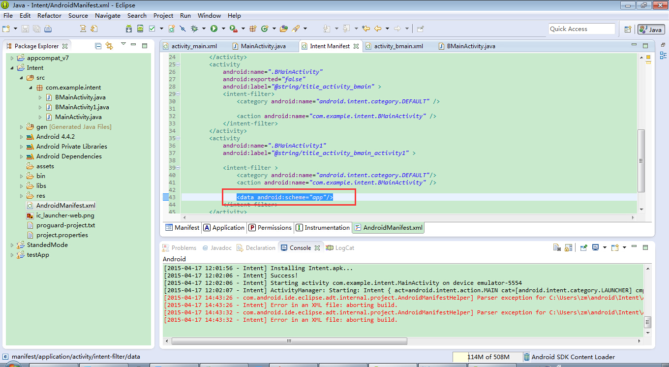This screenshot has width=669, height=367.
Task: Expand the res folder
Action: click(x=22, y=196)
